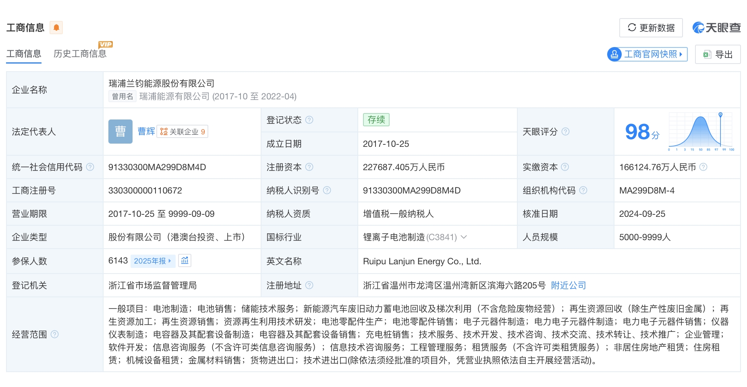Select registration authority 浙江省市场监督管理局
The image size is (747, 387).
(153, 285)
